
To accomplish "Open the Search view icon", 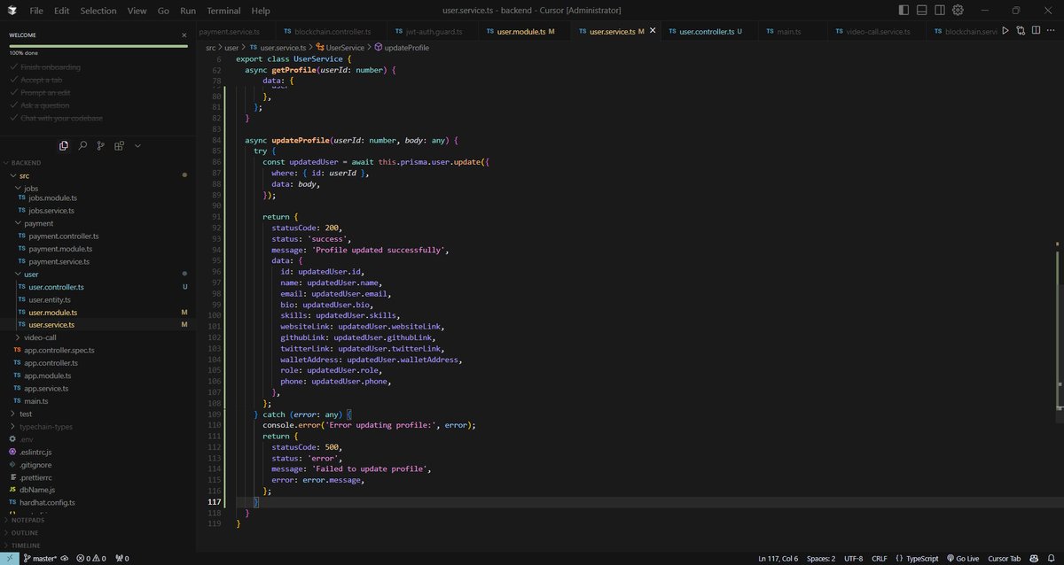I will coord(82,145).
